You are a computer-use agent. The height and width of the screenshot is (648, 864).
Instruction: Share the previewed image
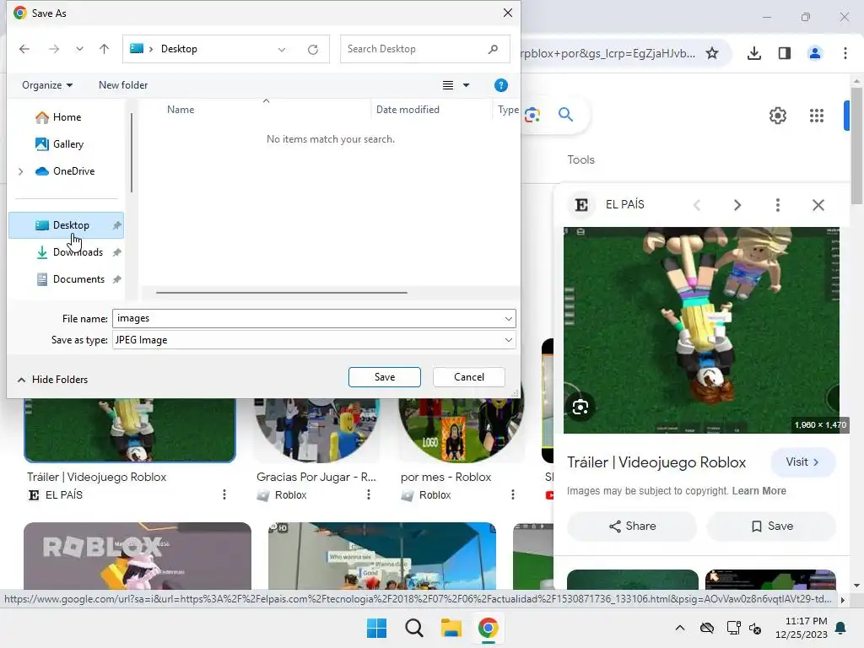coord(632,526)
